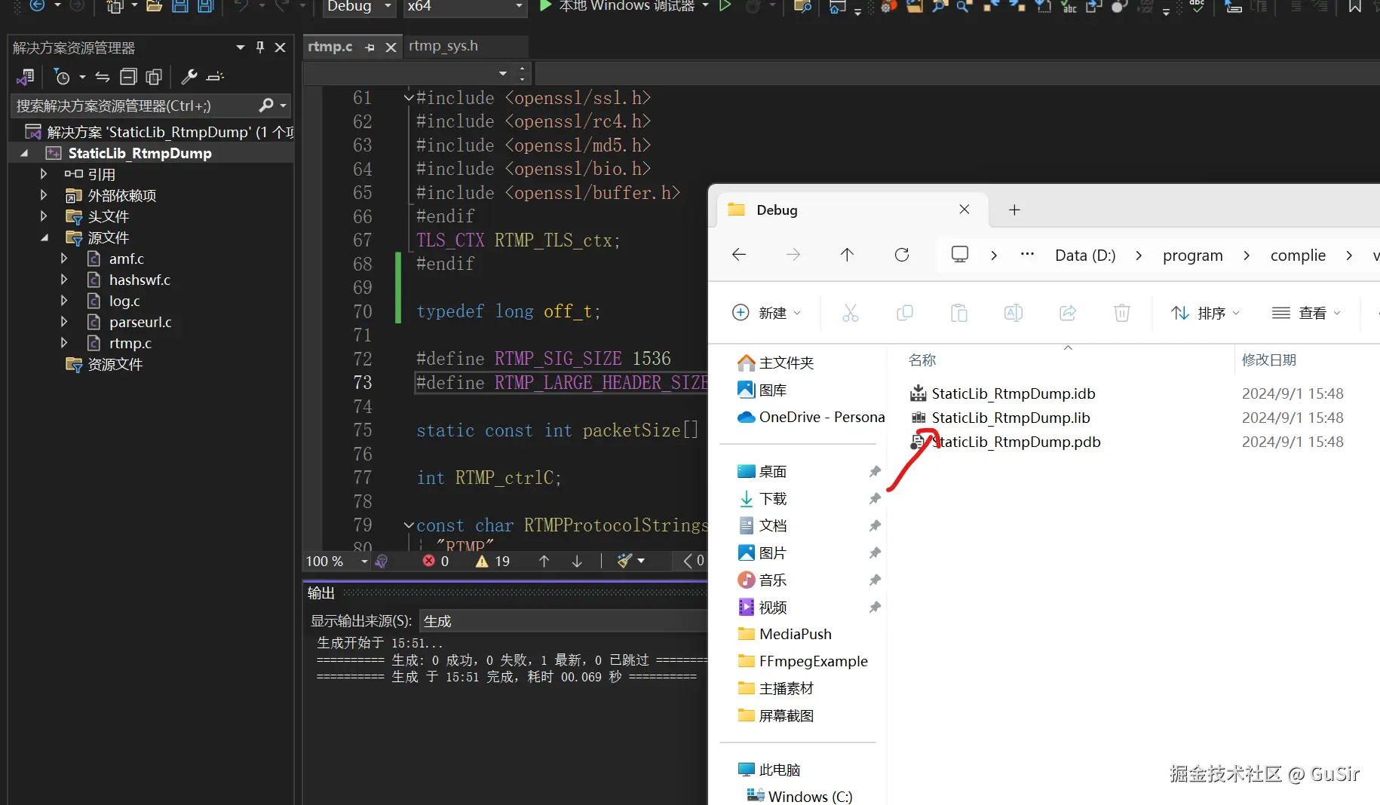Refresh the File Explorer folder

point(902,255)
